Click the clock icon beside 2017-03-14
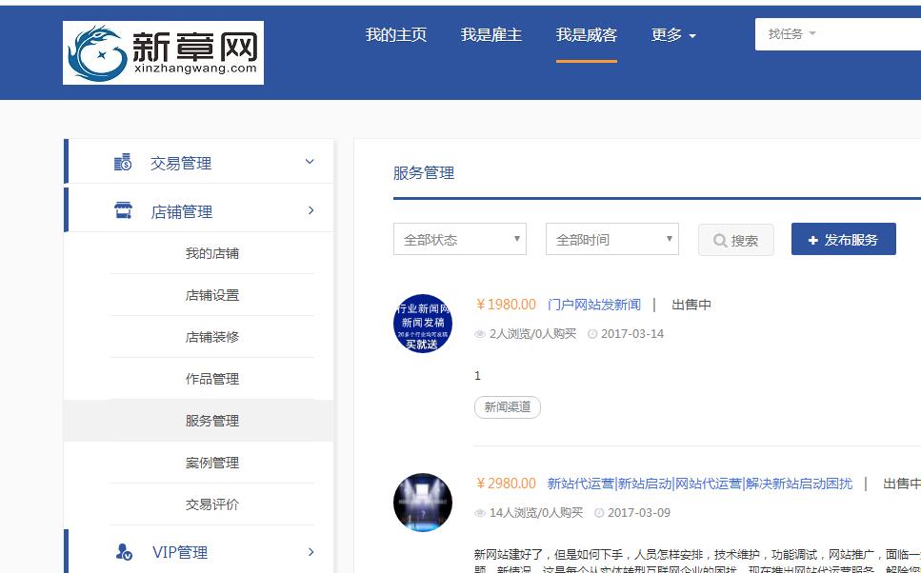921x573 pixels. (x=592, y=334)
